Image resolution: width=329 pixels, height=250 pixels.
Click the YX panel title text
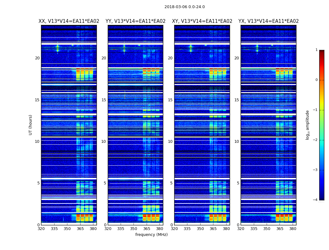point(269,21)
